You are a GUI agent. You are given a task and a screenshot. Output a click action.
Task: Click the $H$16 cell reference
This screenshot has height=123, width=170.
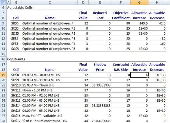point(16,116)
